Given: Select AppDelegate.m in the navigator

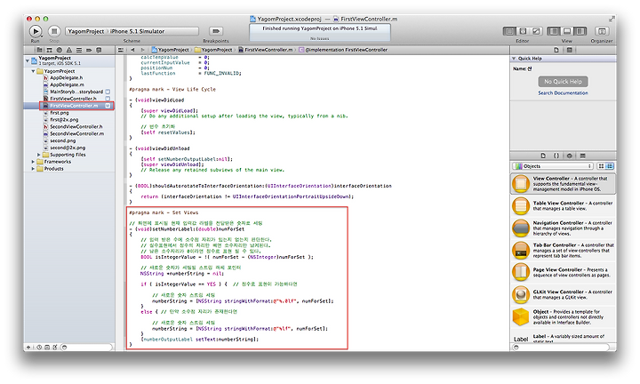Looking at the screenshot, I should click(67, 84).
